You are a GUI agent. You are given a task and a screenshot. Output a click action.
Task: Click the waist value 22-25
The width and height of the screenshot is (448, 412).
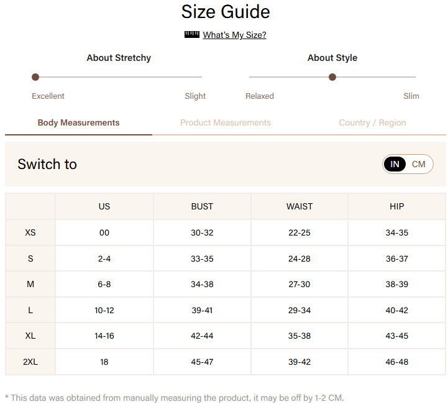tap(299, 232)
